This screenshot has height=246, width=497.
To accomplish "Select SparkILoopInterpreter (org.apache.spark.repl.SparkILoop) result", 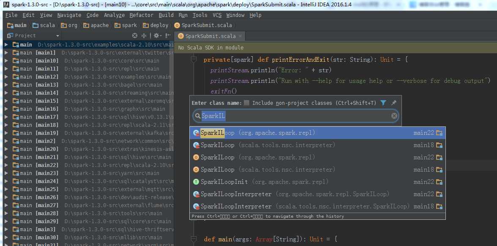I will point(318,194).
